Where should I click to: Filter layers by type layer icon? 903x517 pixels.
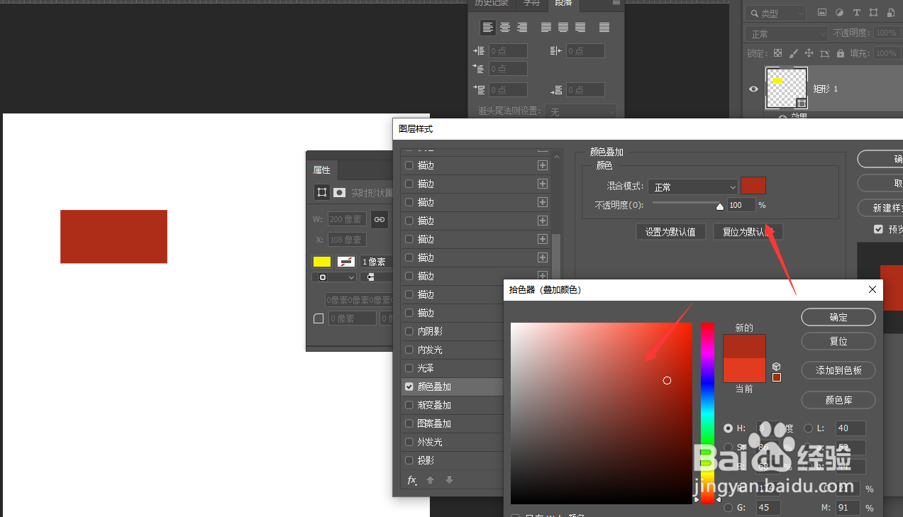click(x=856, y=13)
